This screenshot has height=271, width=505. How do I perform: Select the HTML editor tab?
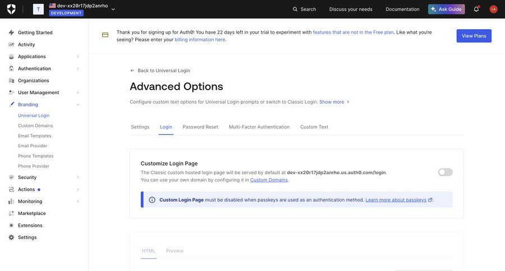click(x=149, y=251)
